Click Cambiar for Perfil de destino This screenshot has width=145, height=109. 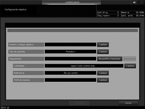click(x=103, y=80)
